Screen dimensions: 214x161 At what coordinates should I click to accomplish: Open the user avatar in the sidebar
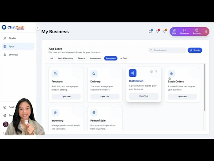pos(6,124)
